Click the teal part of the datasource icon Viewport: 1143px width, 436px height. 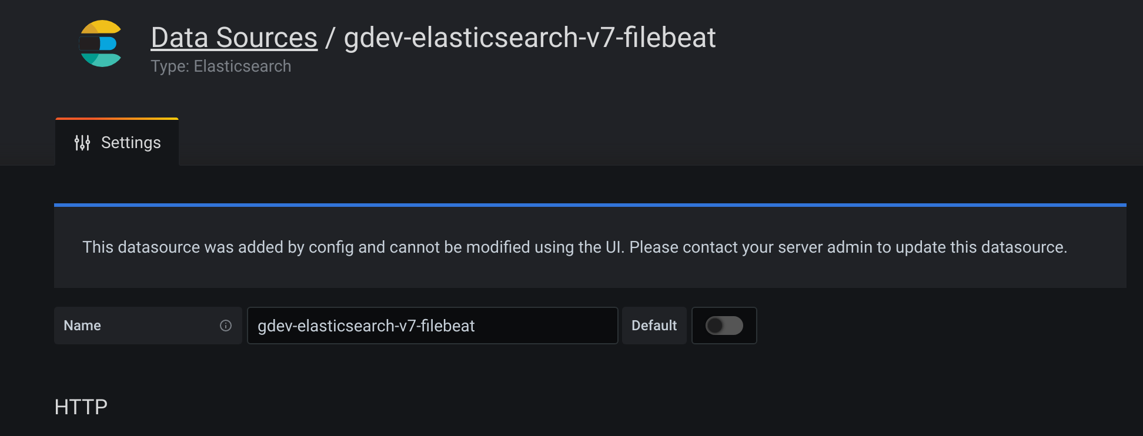pos(100,61)
